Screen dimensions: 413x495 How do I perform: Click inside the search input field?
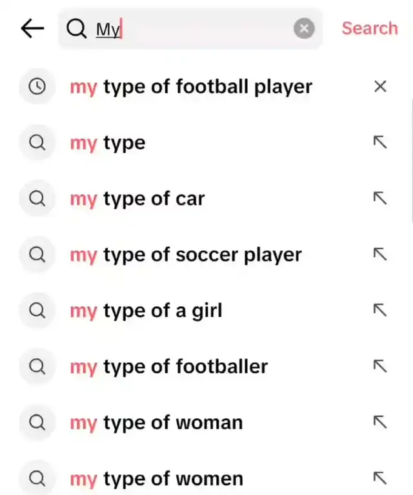(194, 28)
